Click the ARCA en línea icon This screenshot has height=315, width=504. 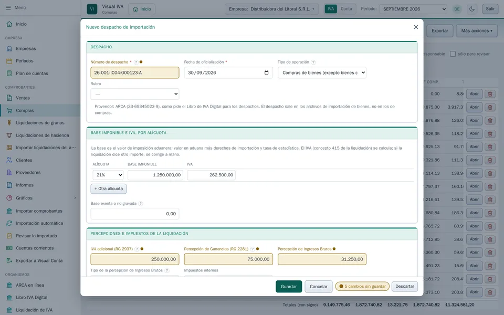pos(9,285)
